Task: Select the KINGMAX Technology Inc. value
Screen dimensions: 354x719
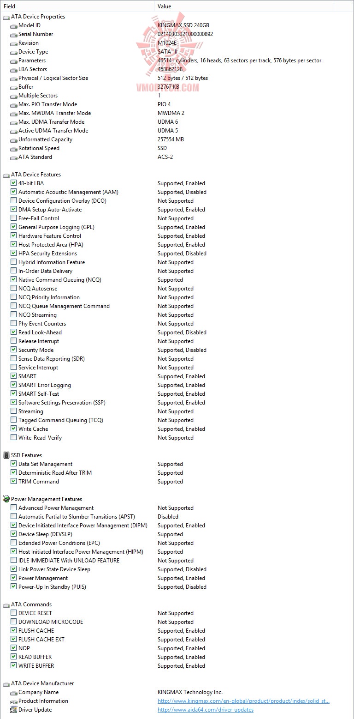Action: (x=190, y=692)
